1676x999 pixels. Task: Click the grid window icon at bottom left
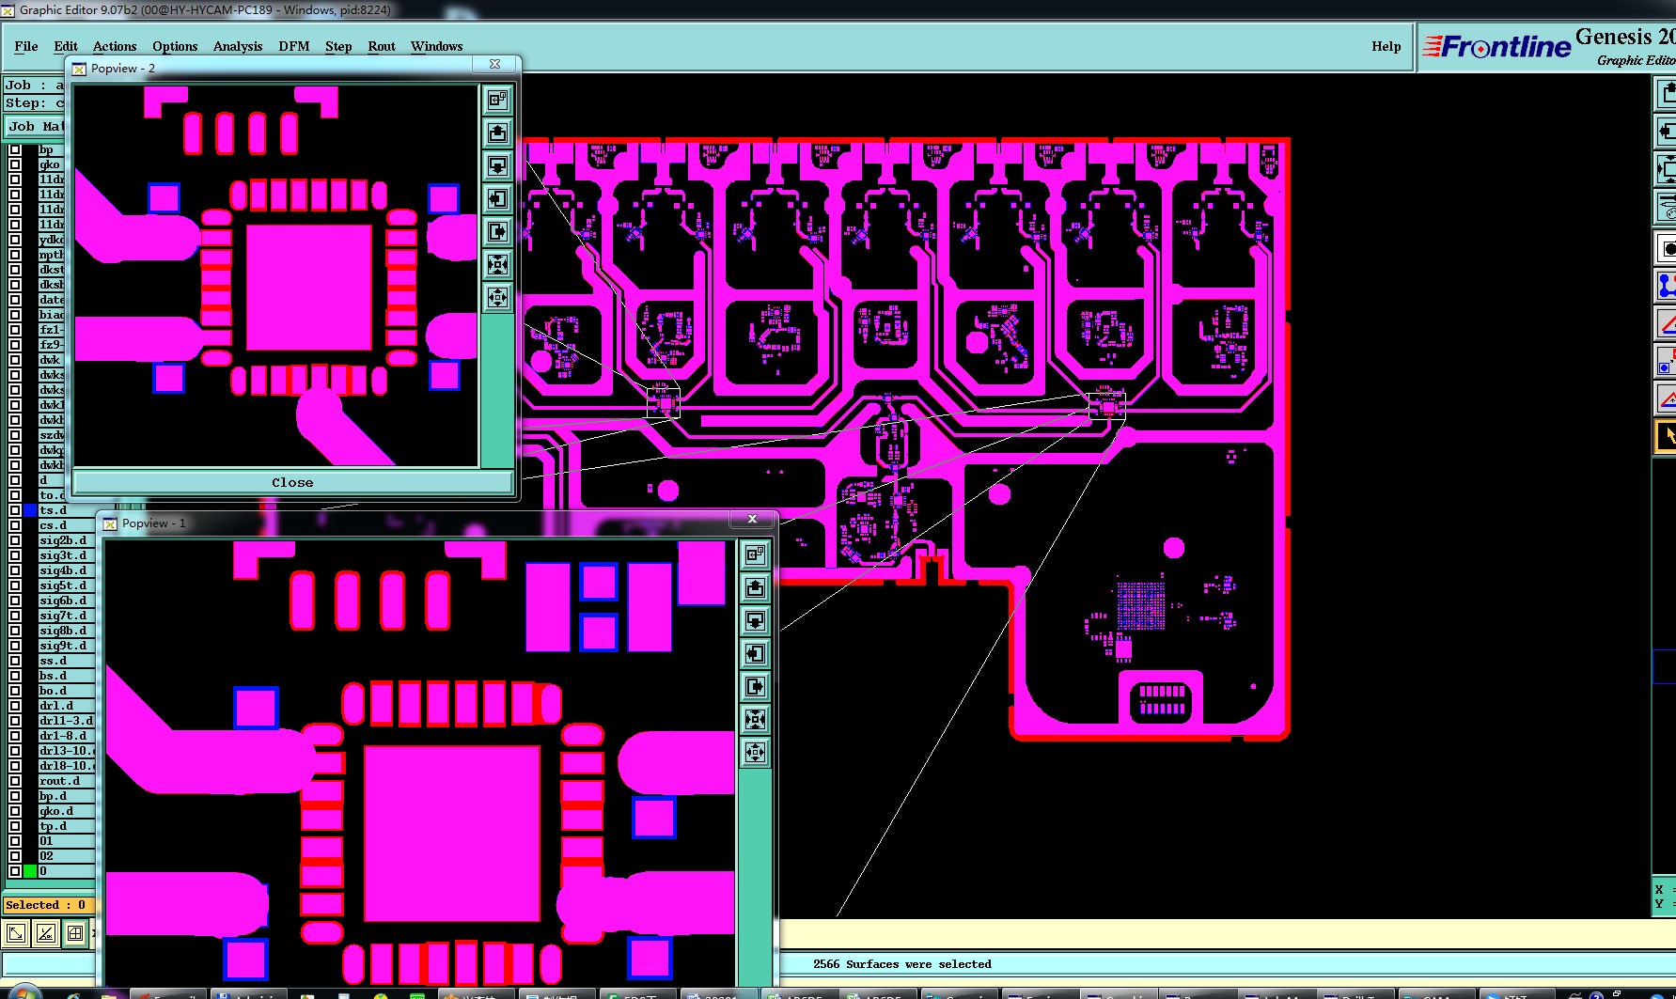[75, 933]
